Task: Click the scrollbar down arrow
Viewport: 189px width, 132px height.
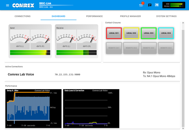Action: click(183, 128)
